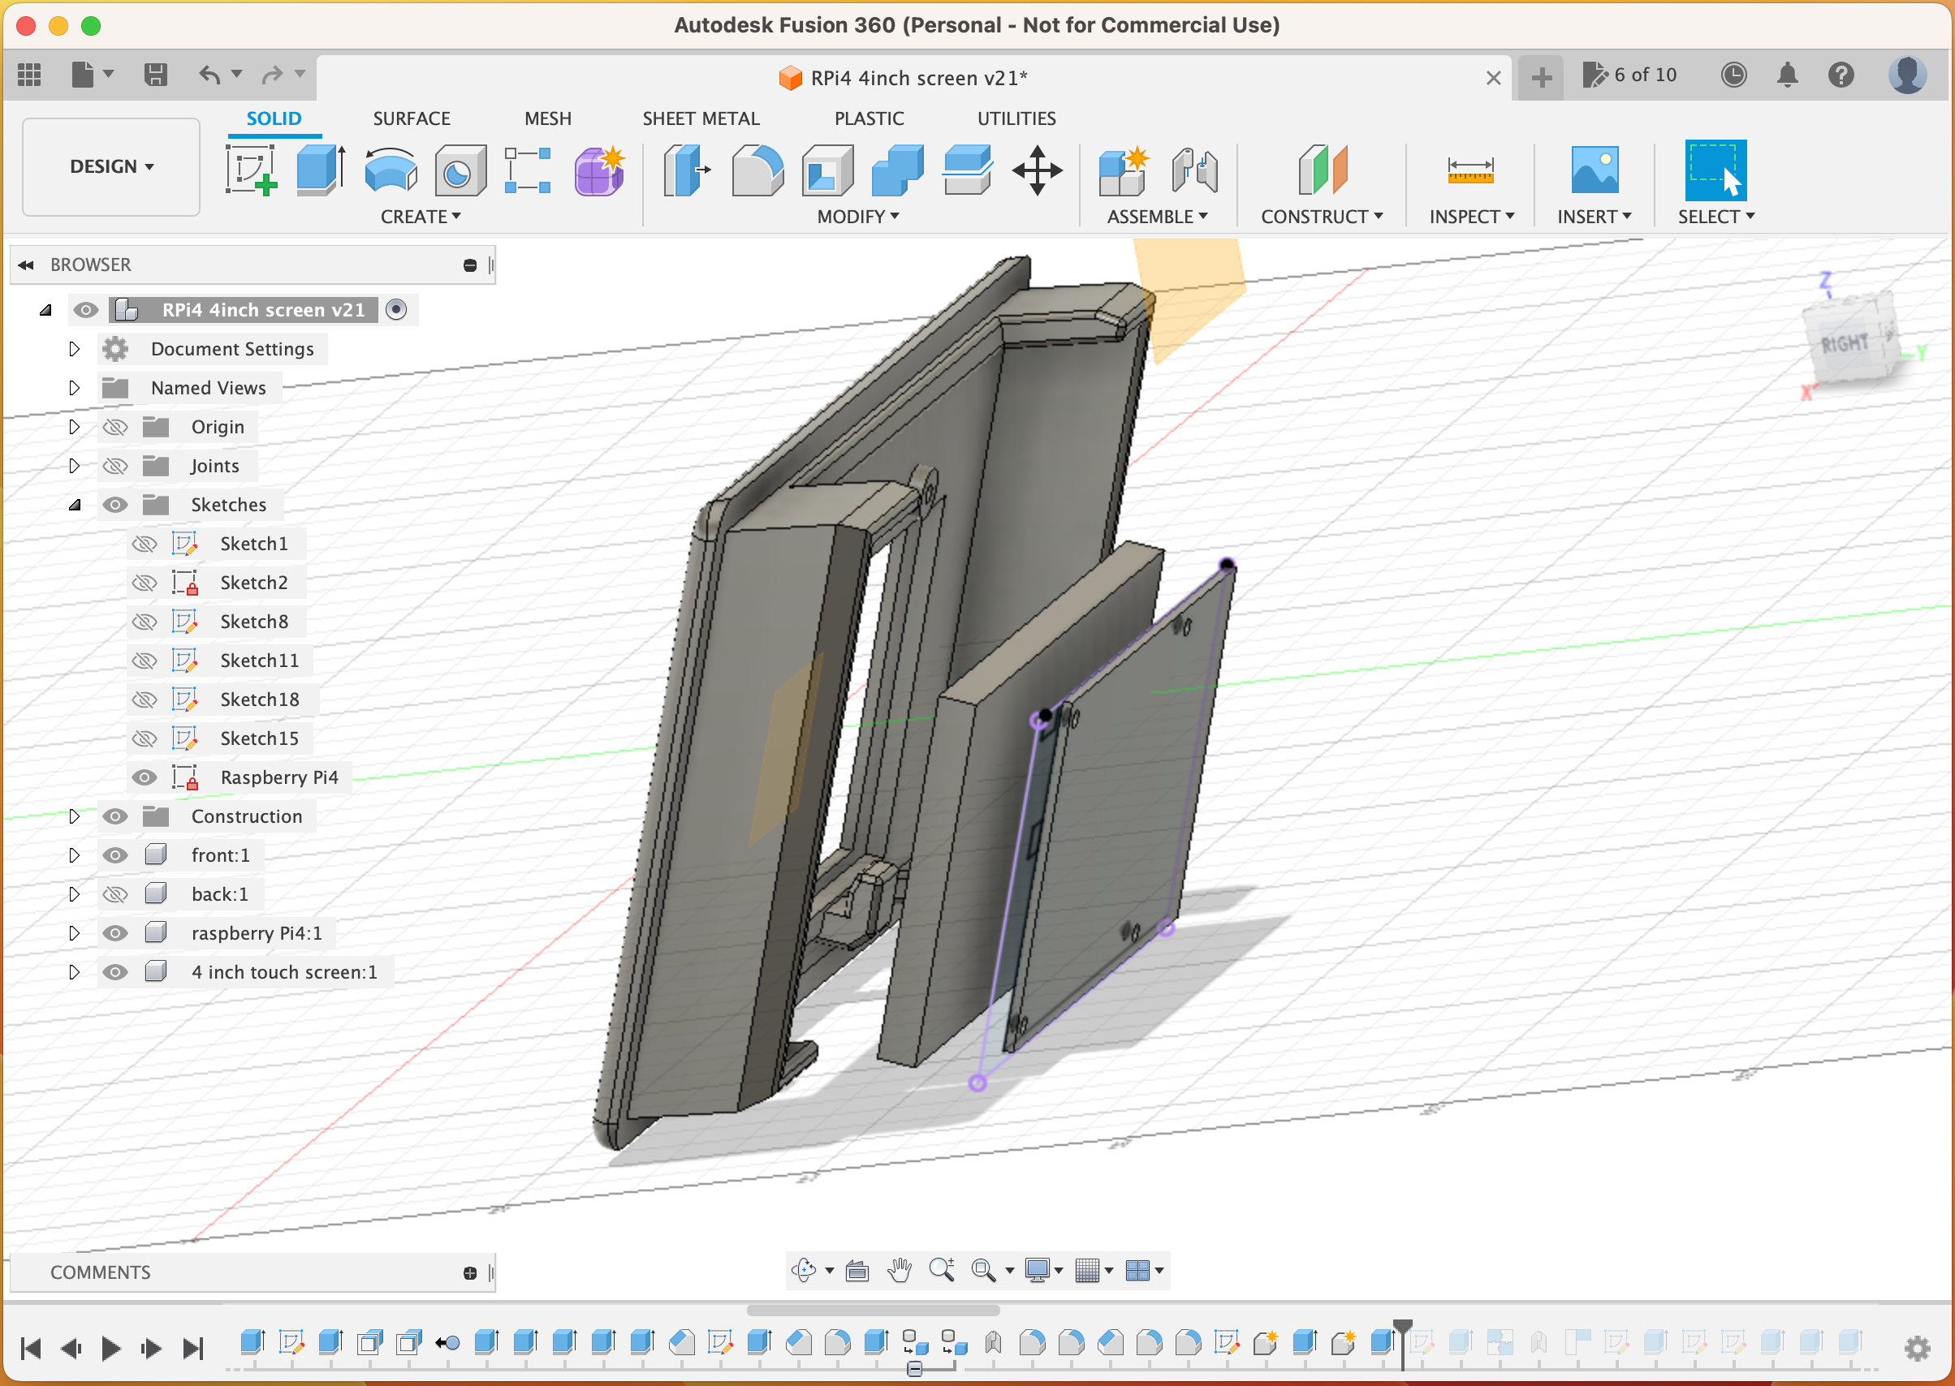Screen dimensions: 1955x1386
Task: Open timeline settings gear
Action: [1917, 1349]
